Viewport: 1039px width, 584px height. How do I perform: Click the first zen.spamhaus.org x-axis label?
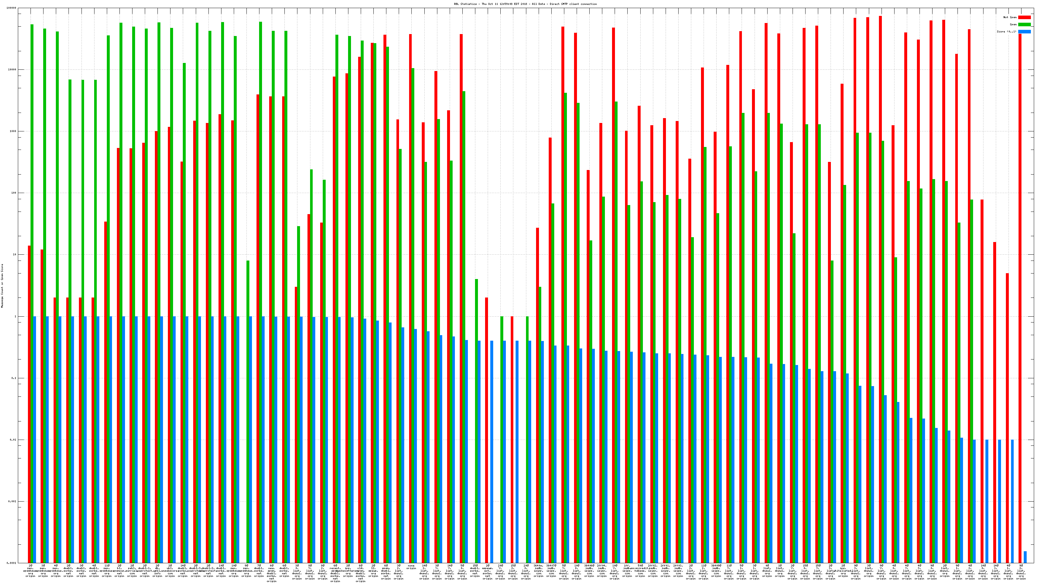(31, 571)
